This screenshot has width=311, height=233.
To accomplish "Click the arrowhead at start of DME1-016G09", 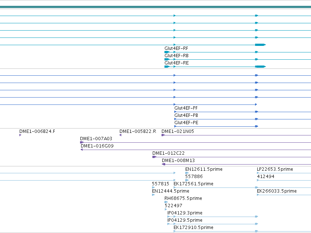I will click(x=82, y=150).
